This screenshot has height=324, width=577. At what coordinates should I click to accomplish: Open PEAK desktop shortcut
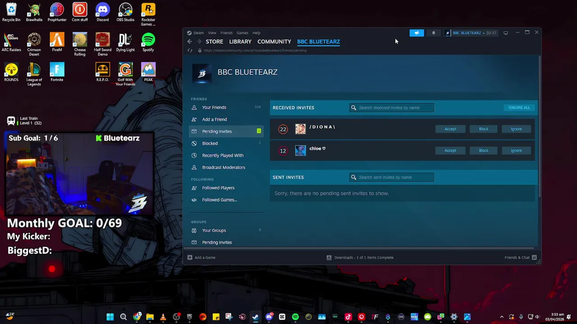pyautogui.click(x=148, y=72)
